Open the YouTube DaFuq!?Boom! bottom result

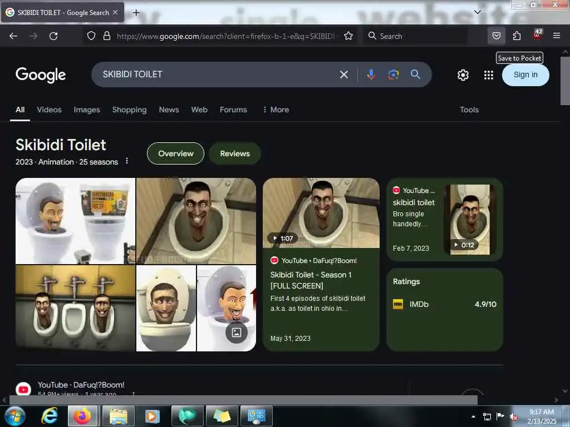pyautogui.click(x=81, y=385)
